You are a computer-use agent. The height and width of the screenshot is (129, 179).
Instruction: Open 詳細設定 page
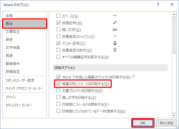tap(13, 72)
